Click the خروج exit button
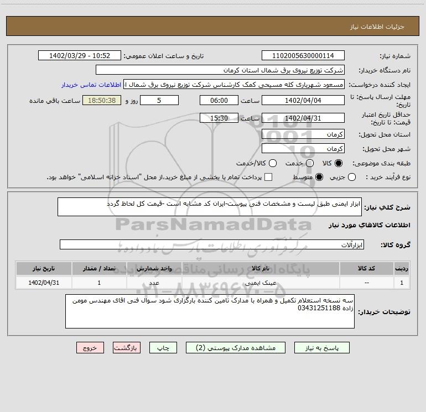The height and width of the screenshot is (412, 426). 90,348
